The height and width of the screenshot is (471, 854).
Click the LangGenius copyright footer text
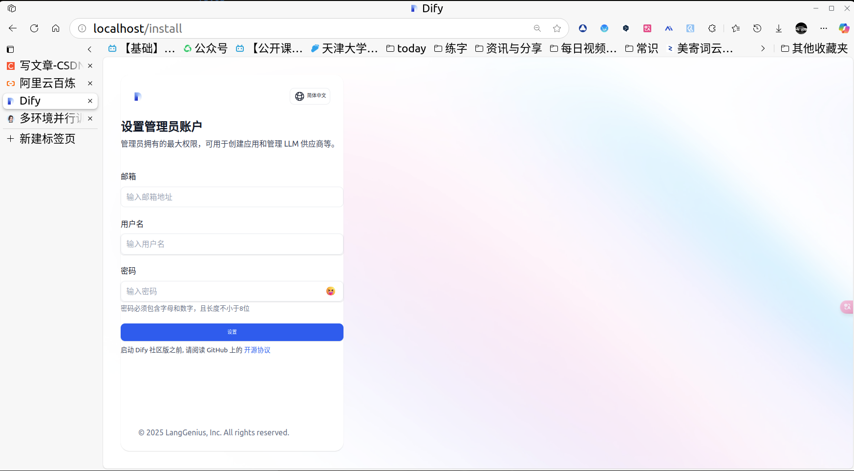(x=214, y=432)
